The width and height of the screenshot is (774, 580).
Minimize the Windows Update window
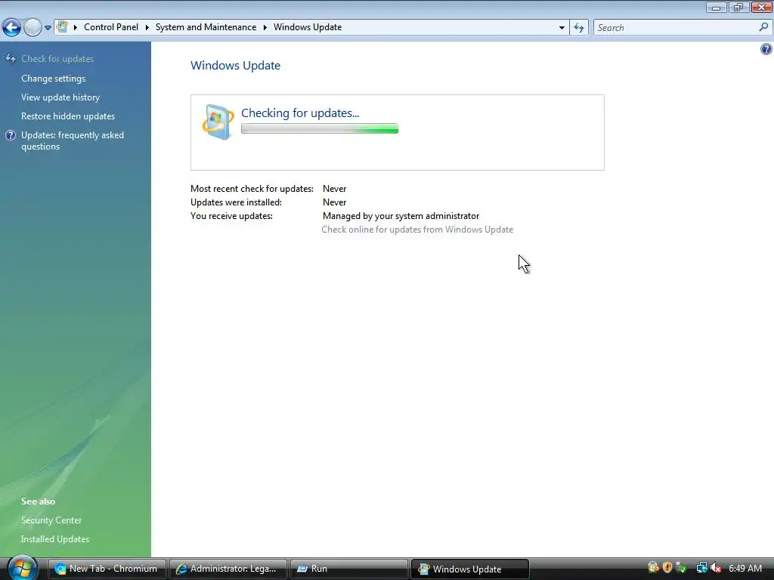[x=717, y=7]
